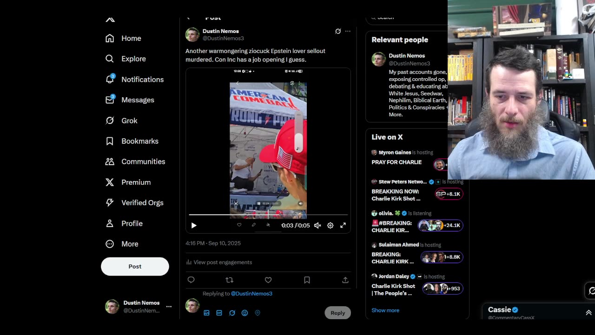Click the white Post button
Viewport: 595px width, 335px height.
[135, 266]
